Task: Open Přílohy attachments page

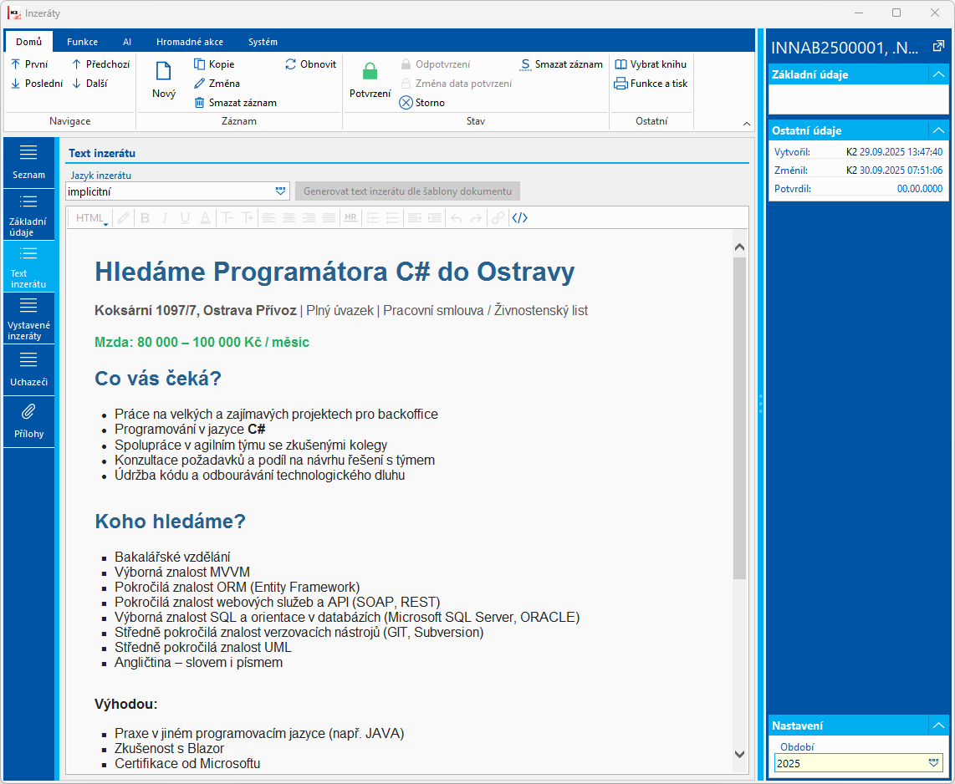Action: tap(28, 421)
